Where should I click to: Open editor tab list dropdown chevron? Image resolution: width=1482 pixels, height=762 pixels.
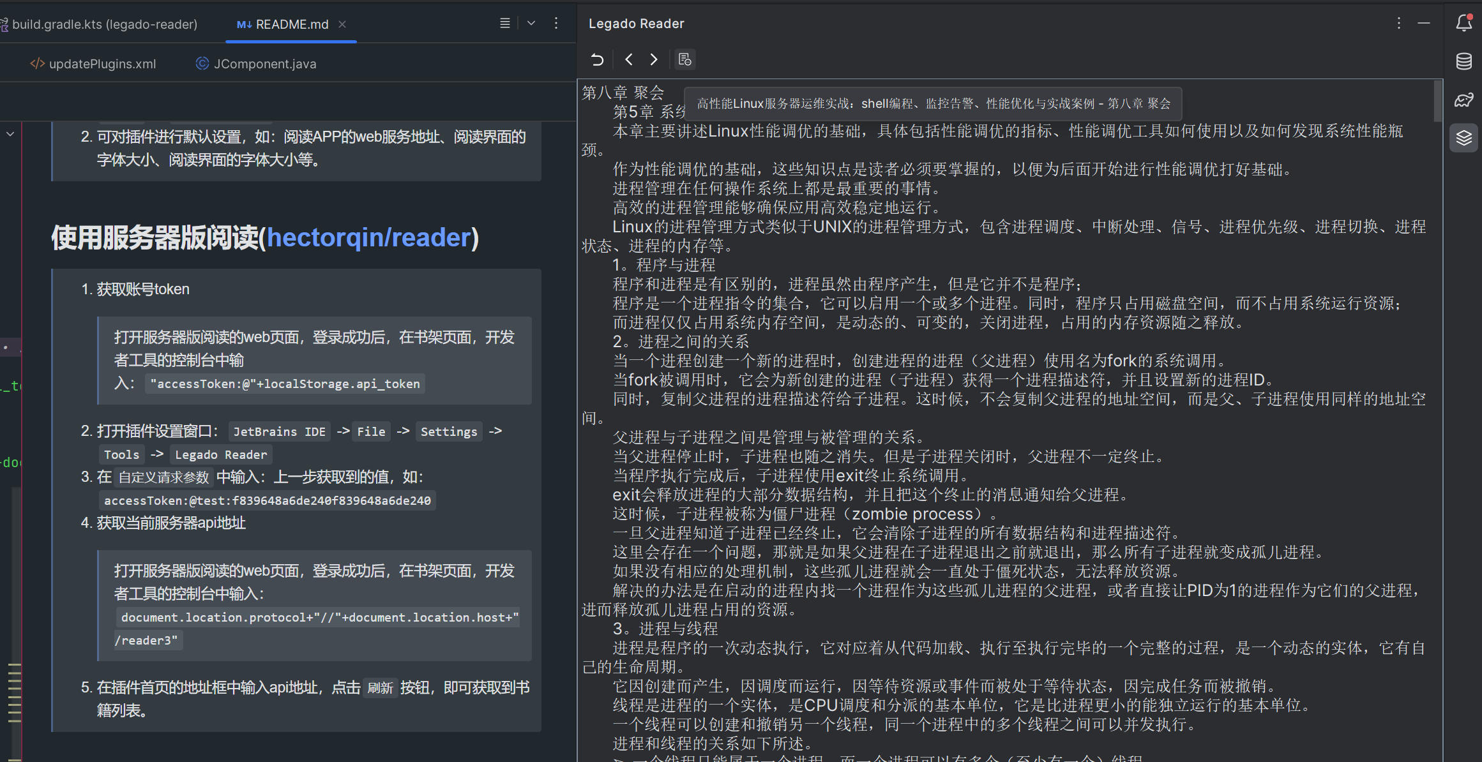tap(531, 23)
